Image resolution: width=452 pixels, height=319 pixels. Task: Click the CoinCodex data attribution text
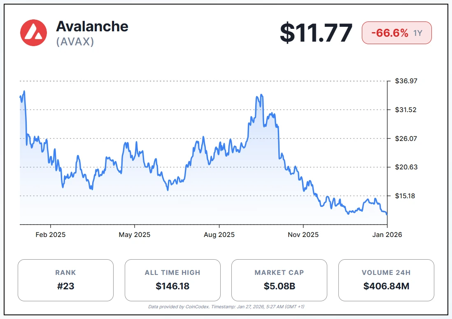pos(226,307)
